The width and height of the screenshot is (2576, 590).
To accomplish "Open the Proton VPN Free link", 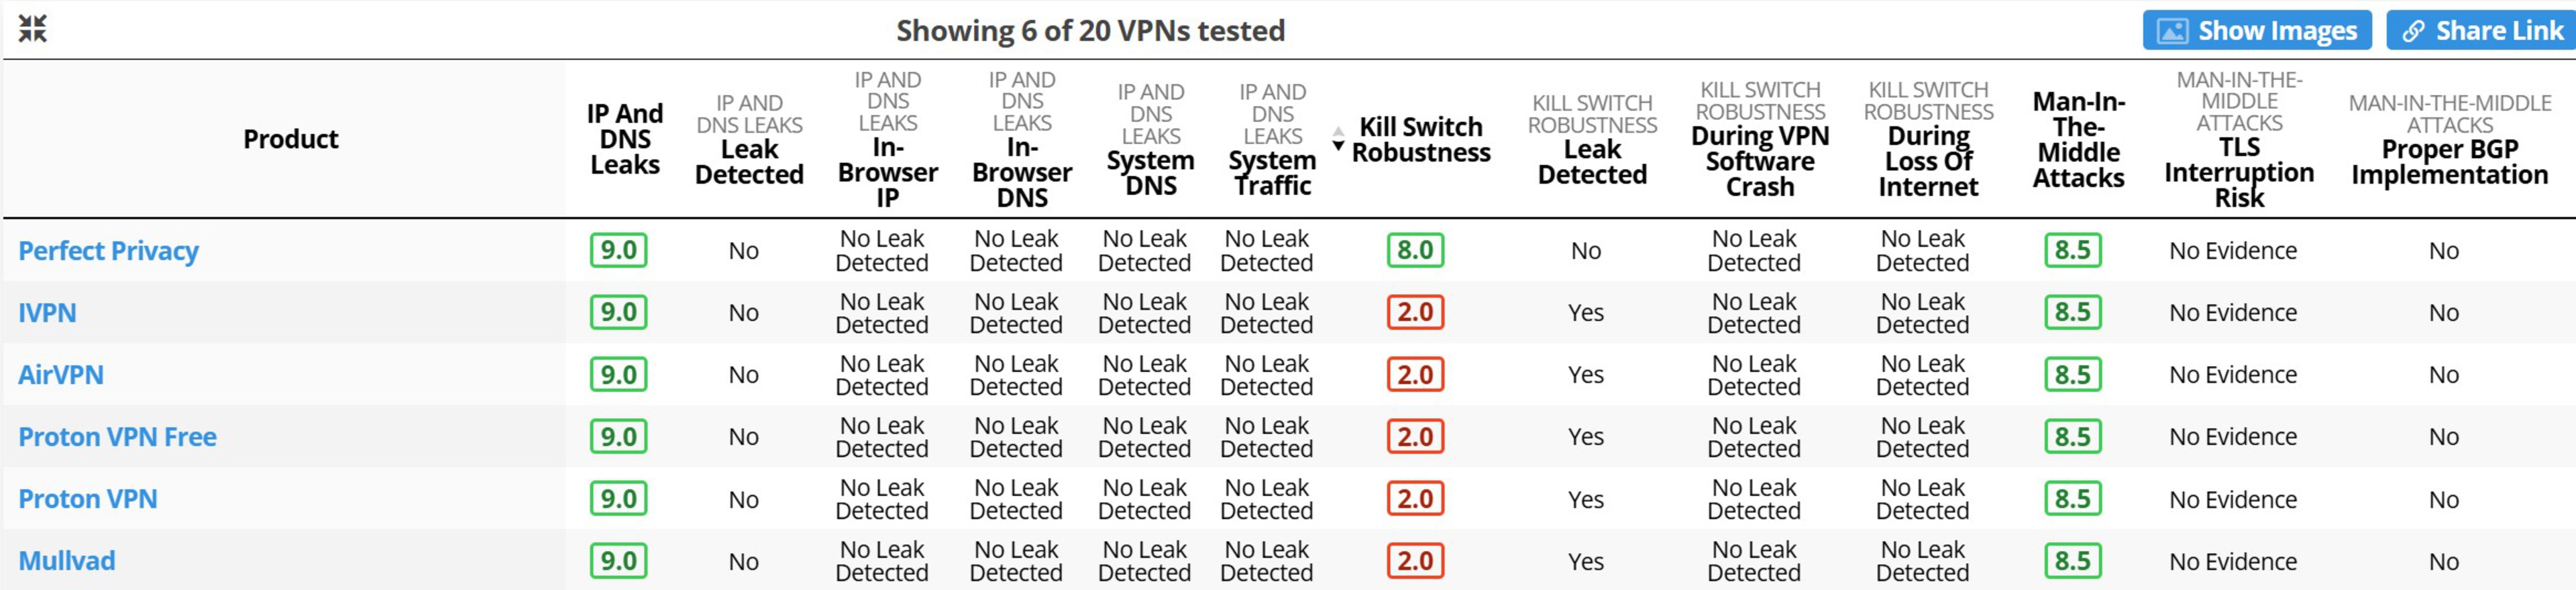I will pyautogui.click(x=117, y=437).
